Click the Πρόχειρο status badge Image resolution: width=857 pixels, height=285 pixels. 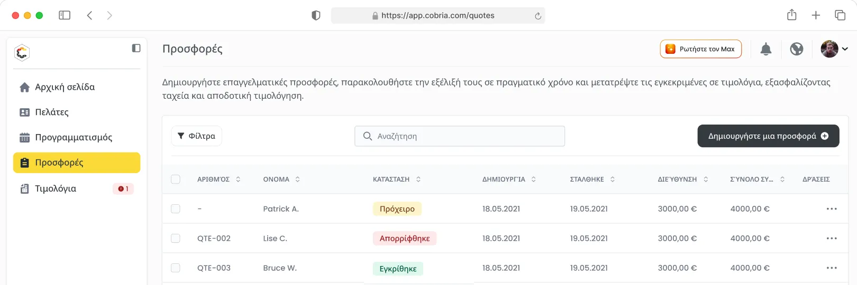pyautogui.click(x=397, y=209)
